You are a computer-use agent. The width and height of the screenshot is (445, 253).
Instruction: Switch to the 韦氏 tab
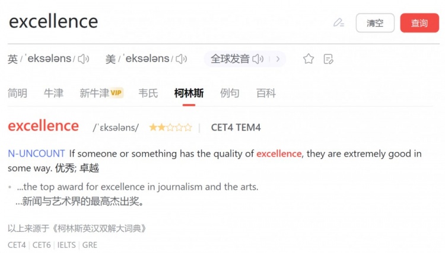click(148, 93)
